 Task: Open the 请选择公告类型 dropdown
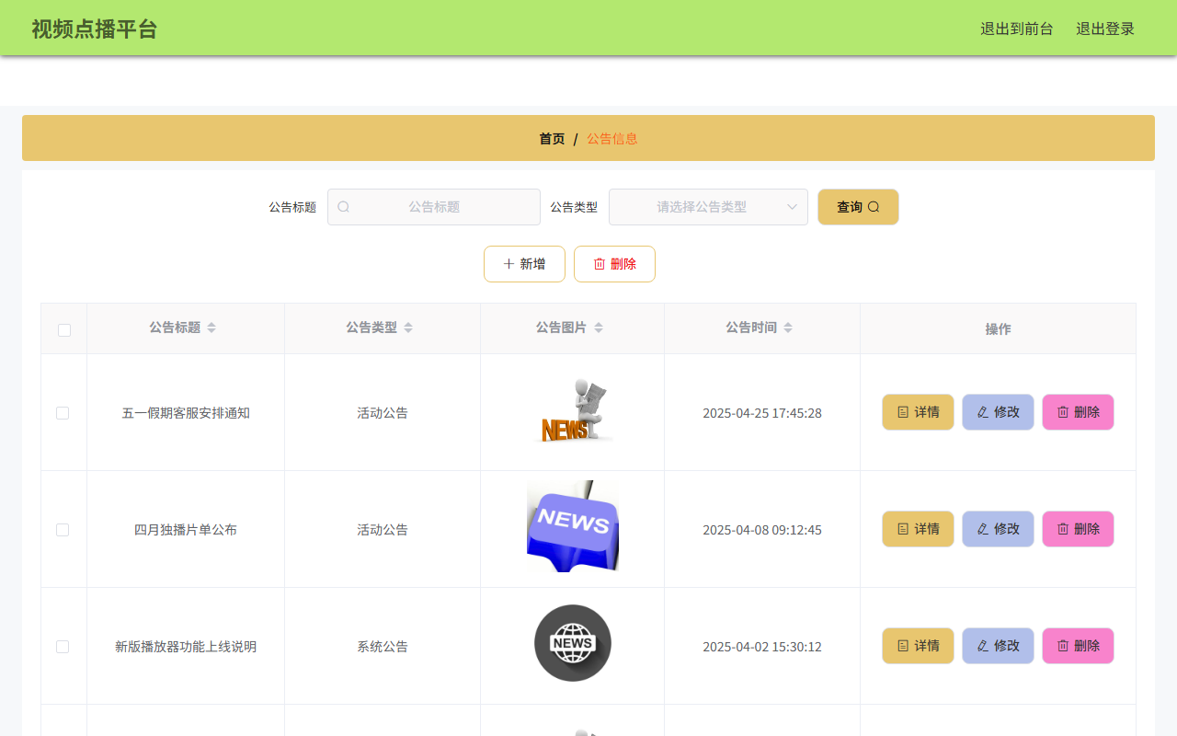[708, 207]
